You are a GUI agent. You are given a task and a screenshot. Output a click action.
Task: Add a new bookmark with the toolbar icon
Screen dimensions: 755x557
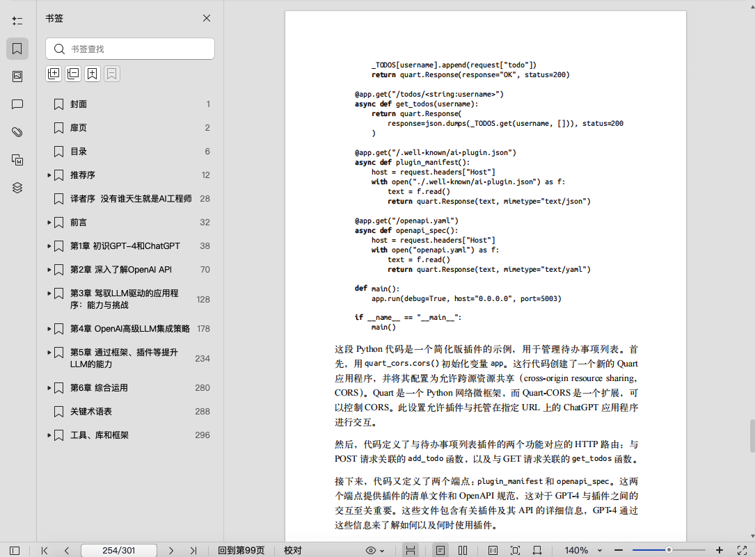click(x=93, y=74)
